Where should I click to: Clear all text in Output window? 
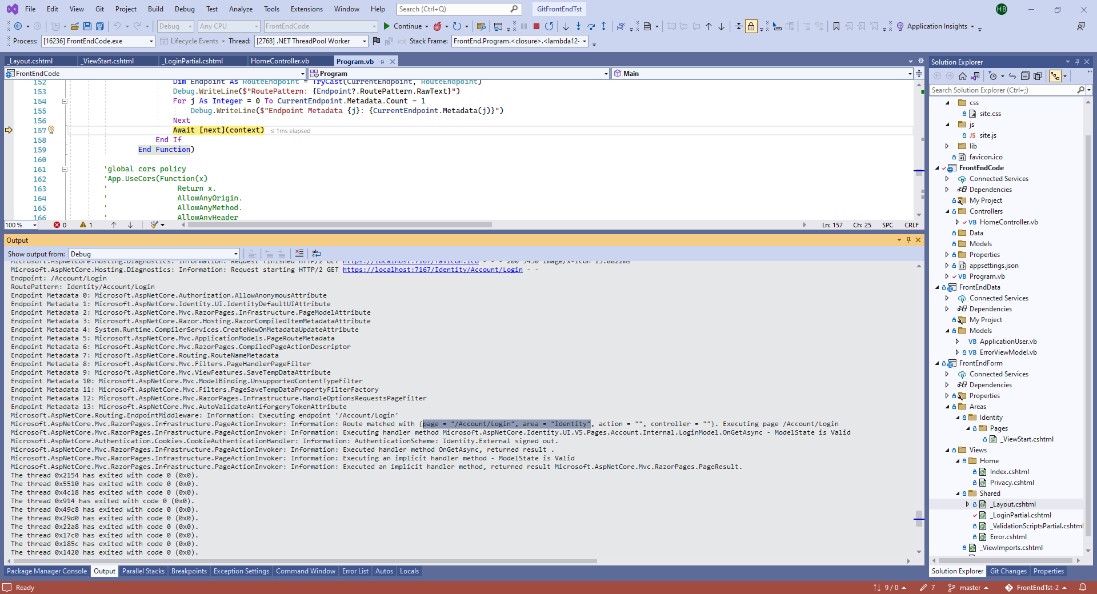click(299, 254)
